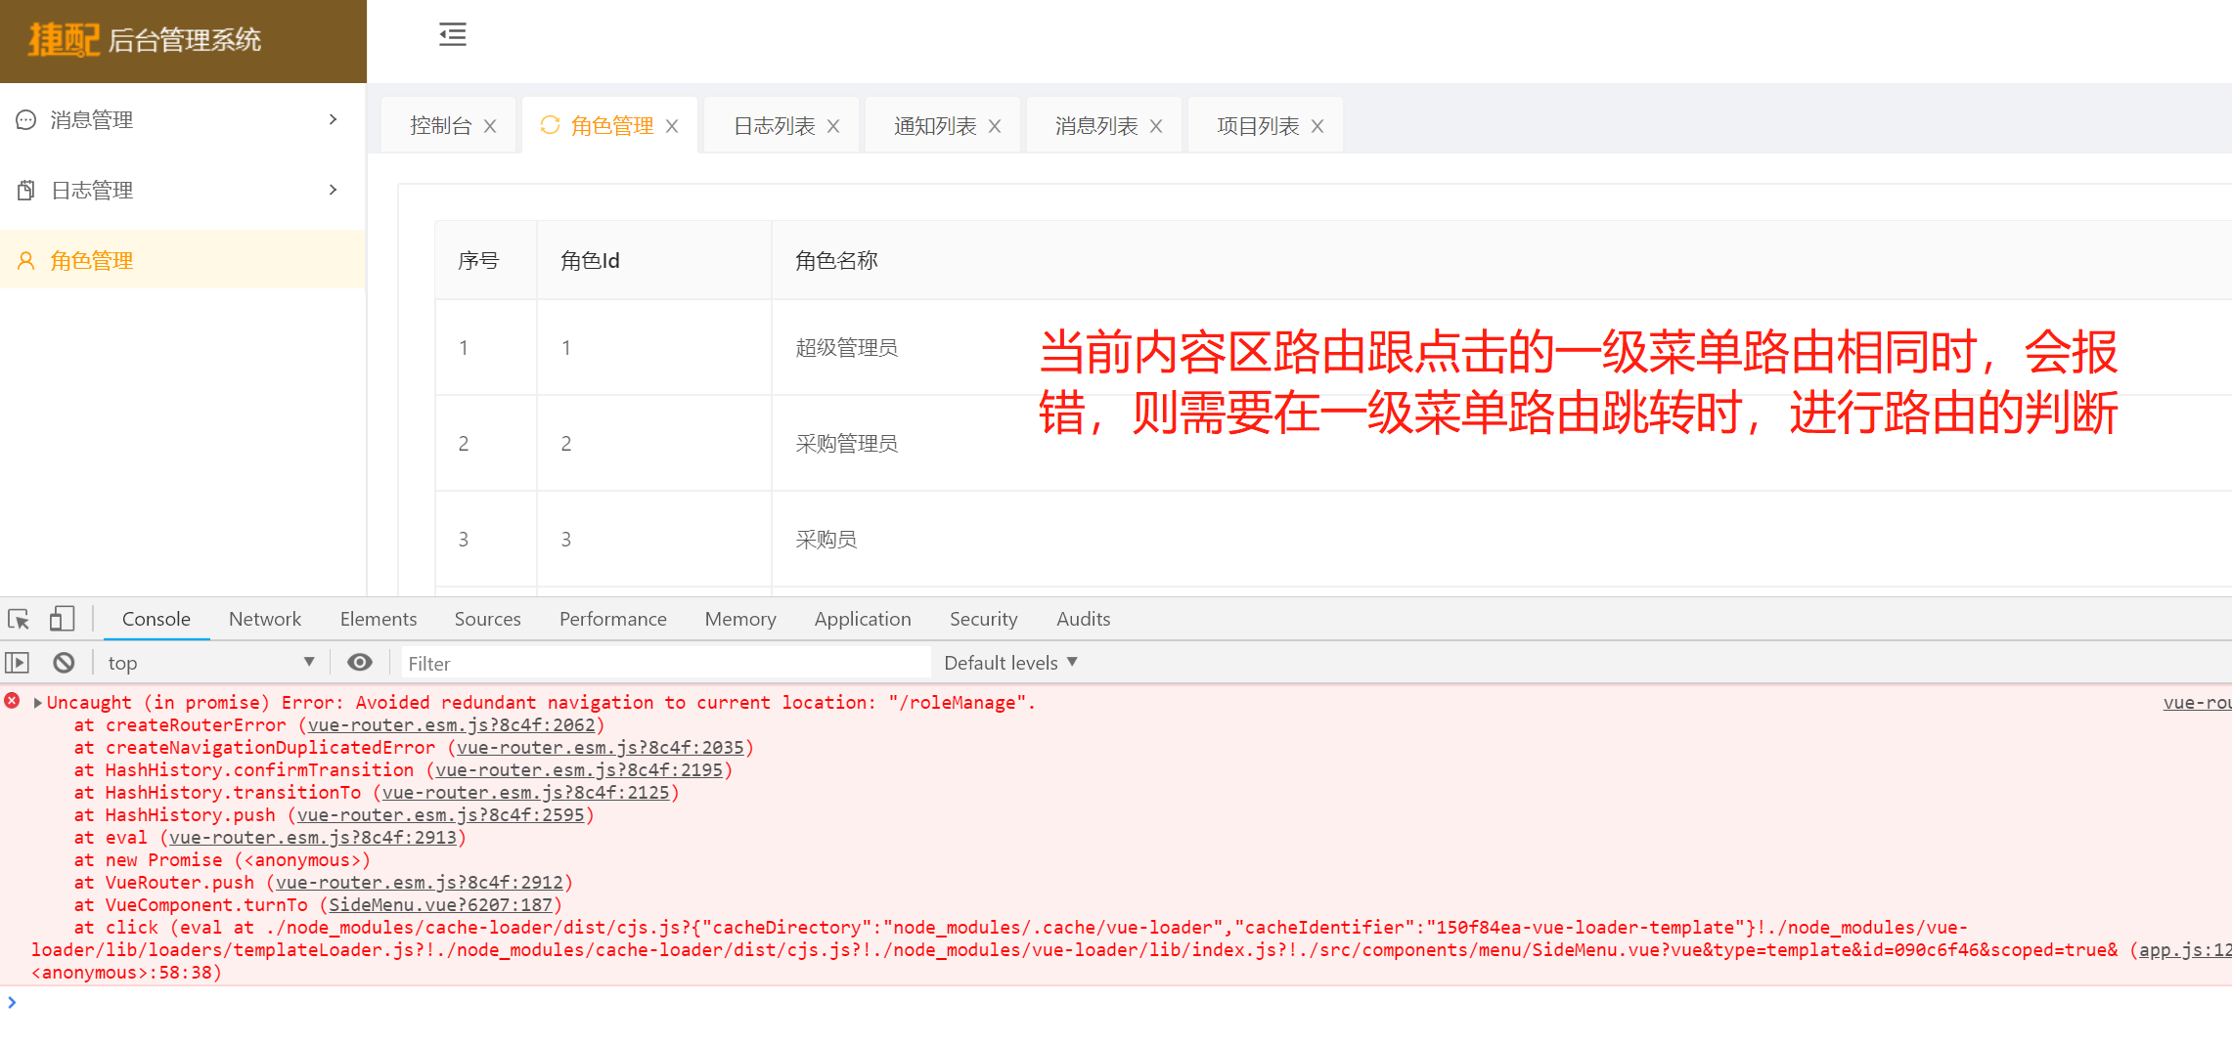Select the inspect element tool in DevTools
Image resolution: width=2232 pixels, height=1047 pixels.
click(18, 618)
